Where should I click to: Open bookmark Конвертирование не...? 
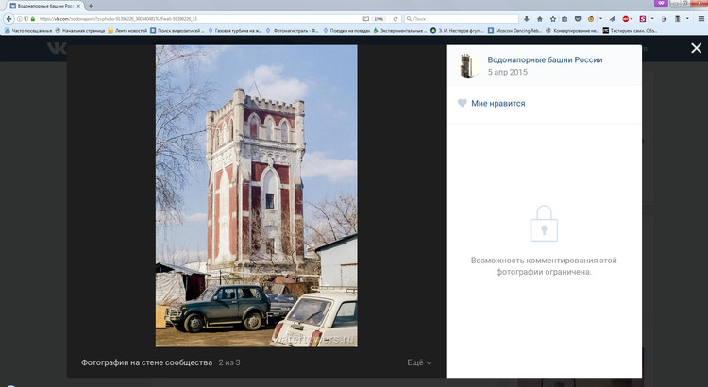573,31
